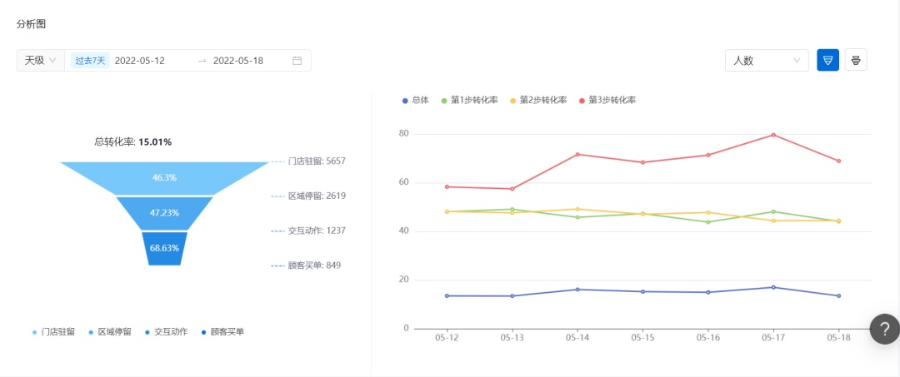
Task: Expand the 天级 granularity dropdown
Action: tap(40, 61)
